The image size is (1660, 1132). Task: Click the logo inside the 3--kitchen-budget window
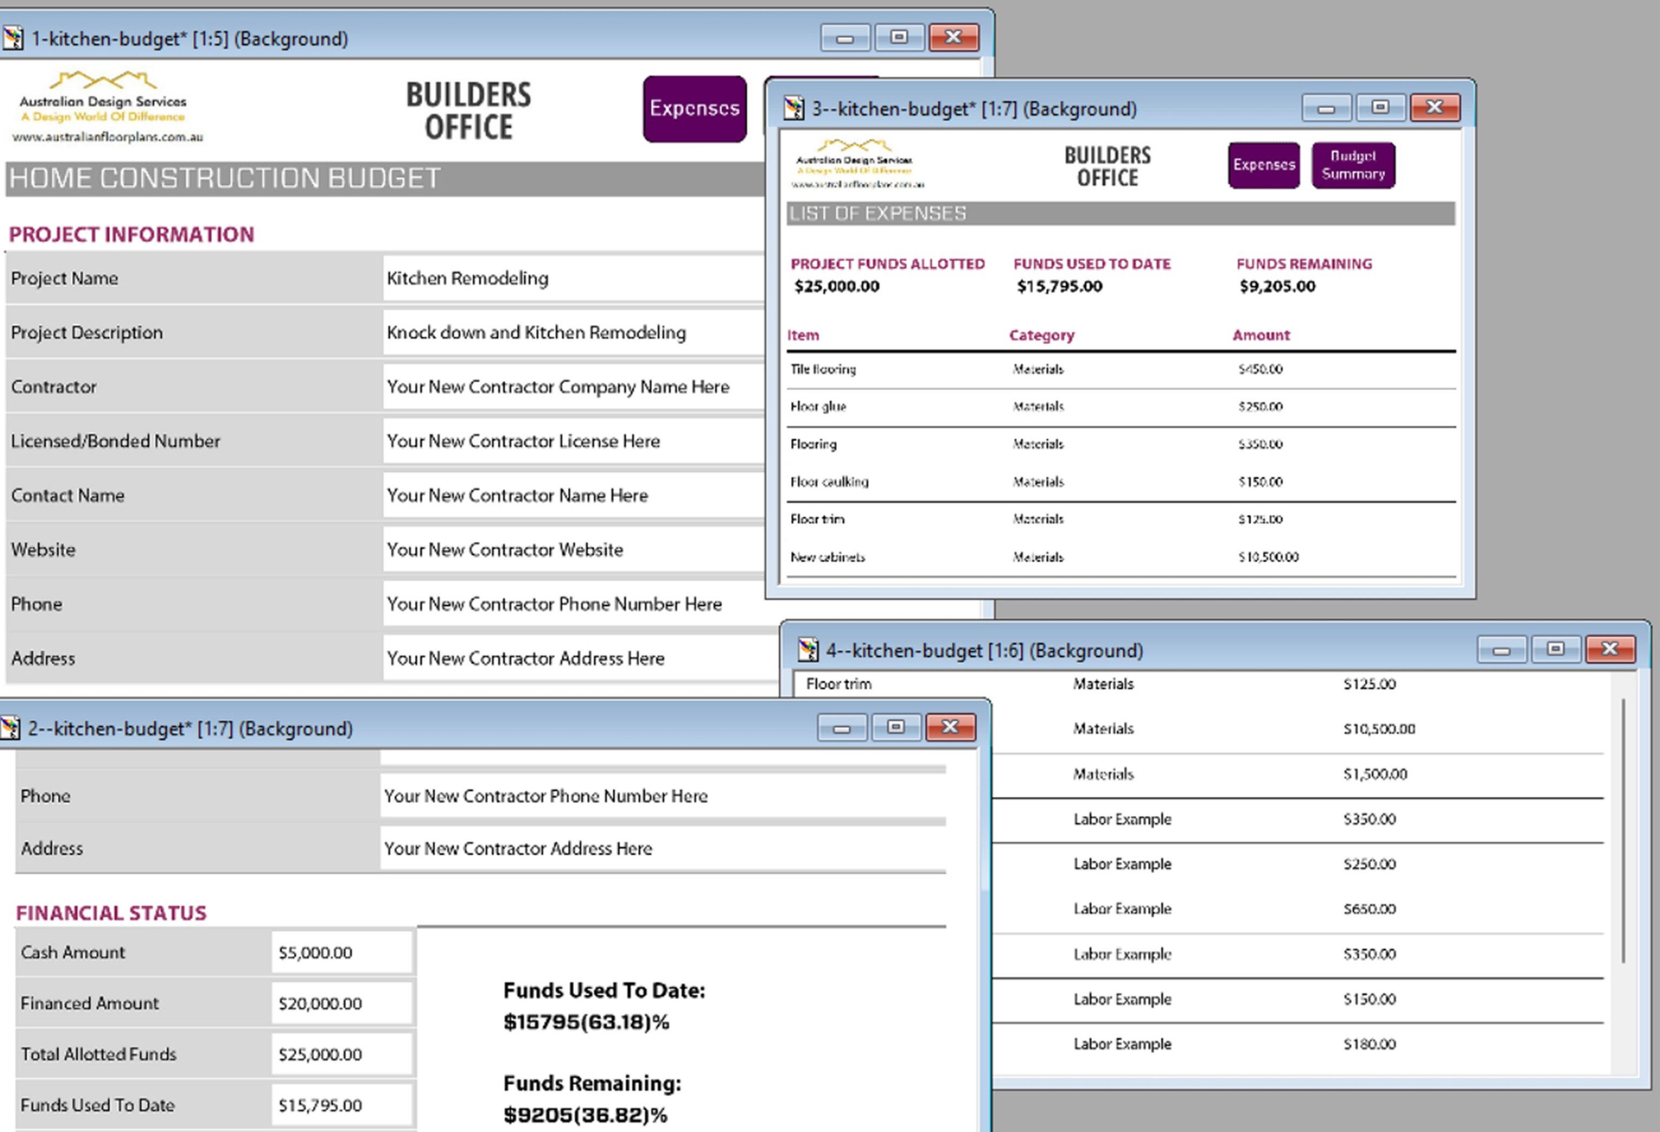pos(854,163)
